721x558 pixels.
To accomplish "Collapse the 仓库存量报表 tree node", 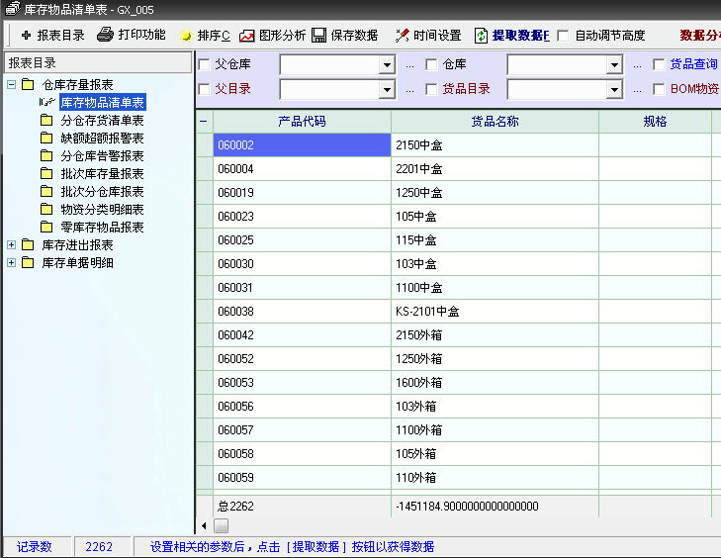I will (x=11, y=85).
